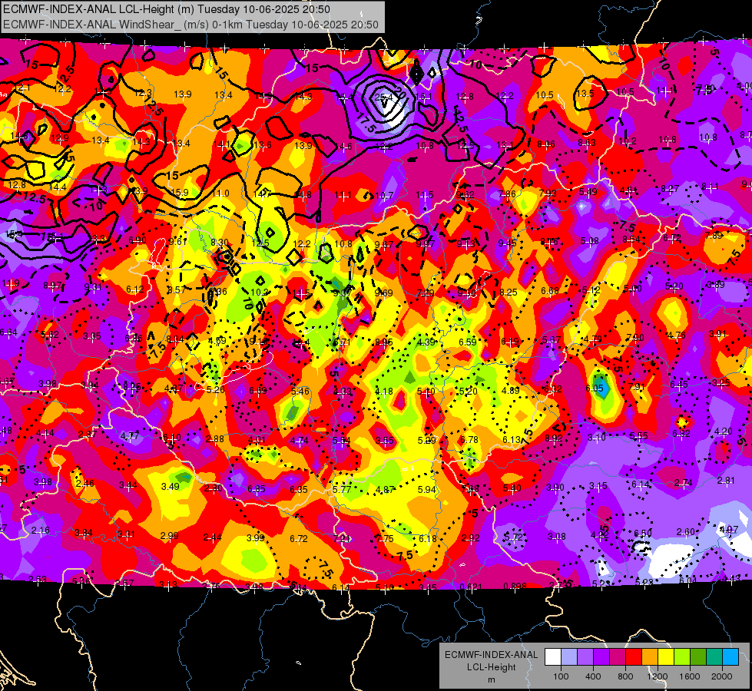Image resolution: width=752 pixels, height=691 pixels.
Task: Click the grid value 3.49
Action: (171, 486)
